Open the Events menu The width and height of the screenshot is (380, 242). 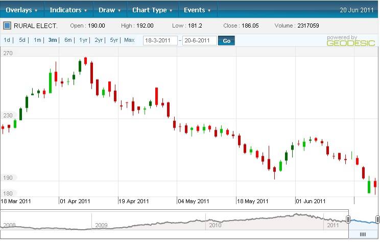coord(197,10)
